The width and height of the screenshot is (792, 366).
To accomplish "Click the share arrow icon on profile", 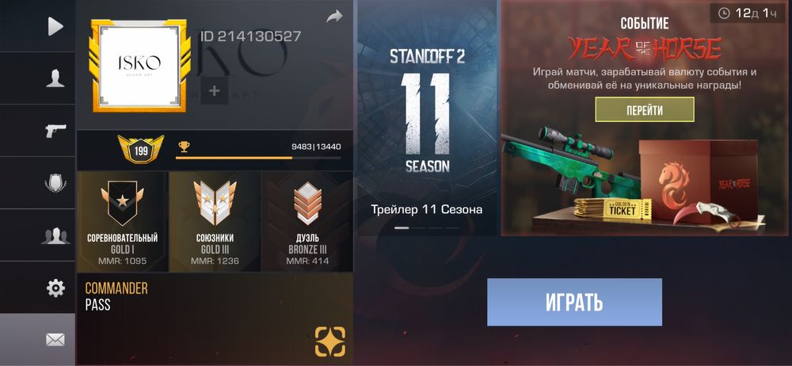I will click(x=334, y=17).
